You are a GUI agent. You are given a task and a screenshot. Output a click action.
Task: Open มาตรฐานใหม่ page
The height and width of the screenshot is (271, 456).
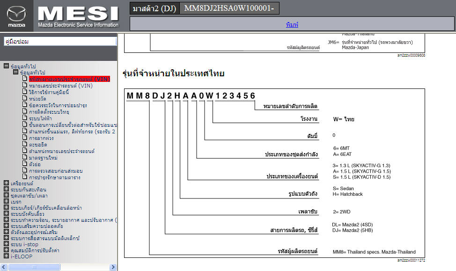click(44, 158)
